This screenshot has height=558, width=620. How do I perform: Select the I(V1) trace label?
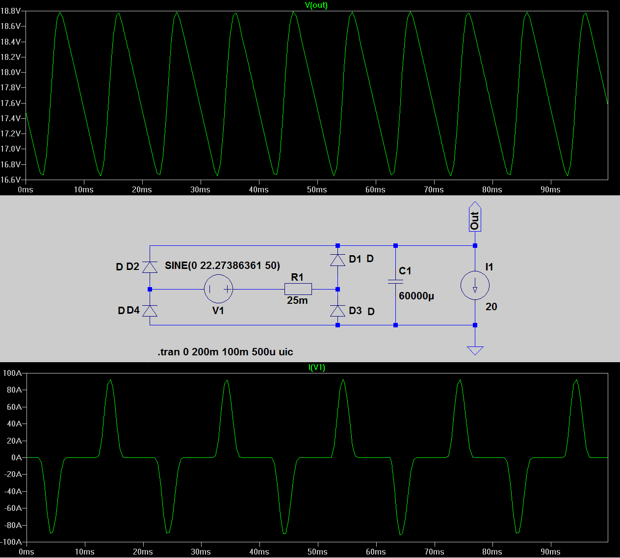[316, 367]
